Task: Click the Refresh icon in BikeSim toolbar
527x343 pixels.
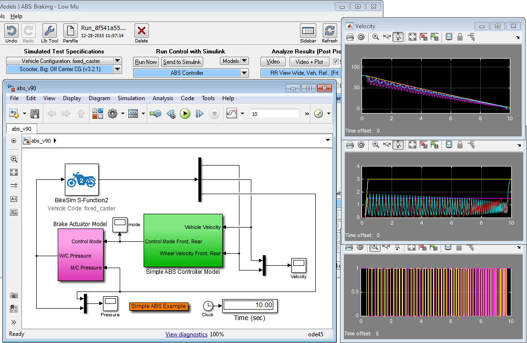Action: tap(330, 31)
